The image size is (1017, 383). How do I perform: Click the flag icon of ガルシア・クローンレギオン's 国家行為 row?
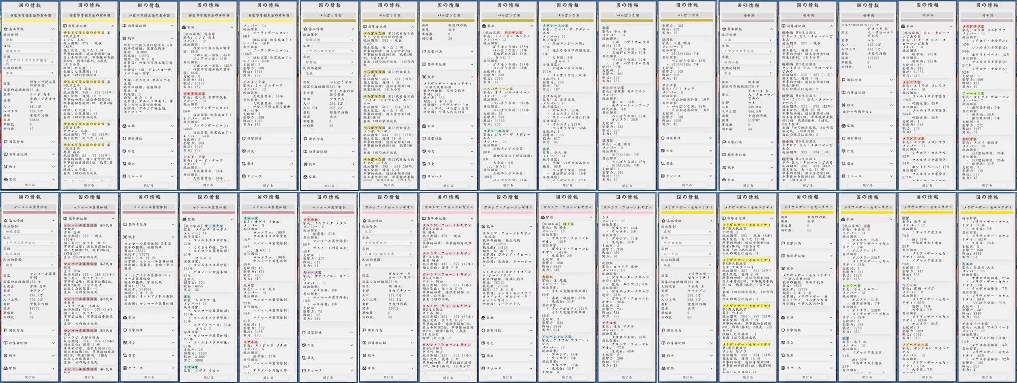pyautogui.click(x=365, y=330)
